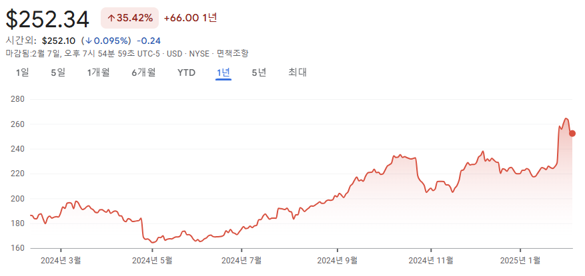Click the 2024년 7월 axis label

point(241,261)
